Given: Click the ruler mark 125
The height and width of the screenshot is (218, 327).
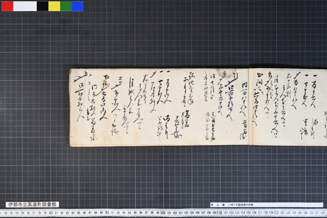Looking at the screenshot, I should tap(305, 213).
